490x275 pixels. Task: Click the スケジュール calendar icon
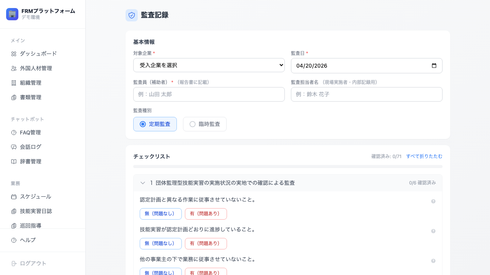click(14, 197)
